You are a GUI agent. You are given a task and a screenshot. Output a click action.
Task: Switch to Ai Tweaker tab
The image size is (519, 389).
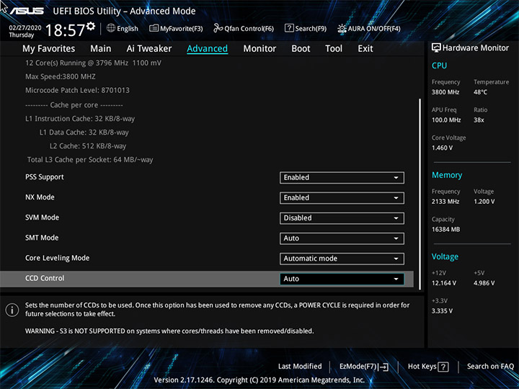pyautogui.click(x=149, y=49)
